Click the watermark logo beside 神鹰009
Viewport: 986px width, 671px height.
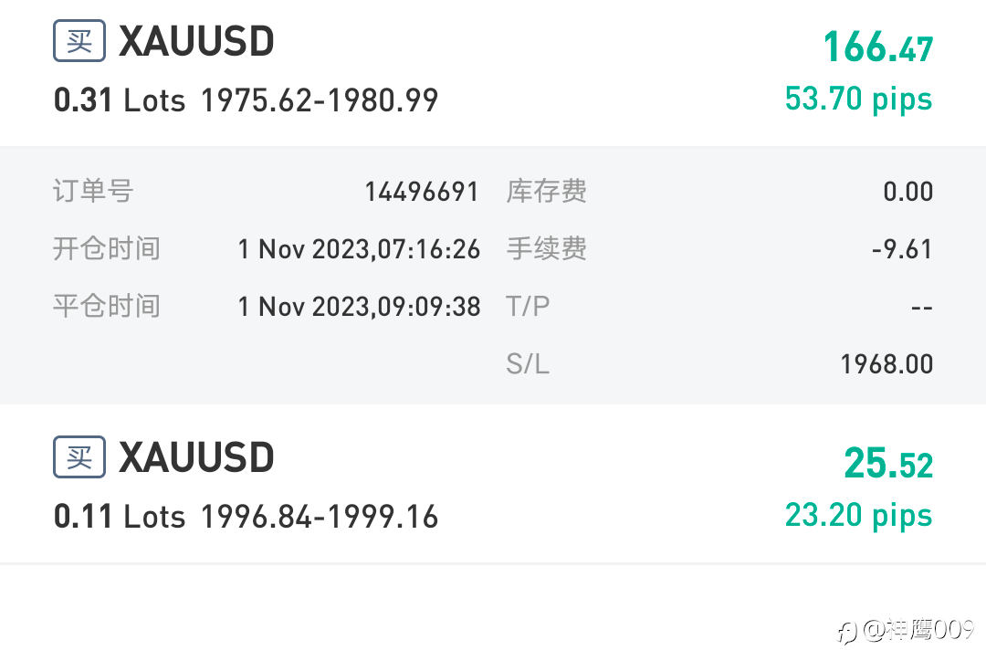coord(848,631)
